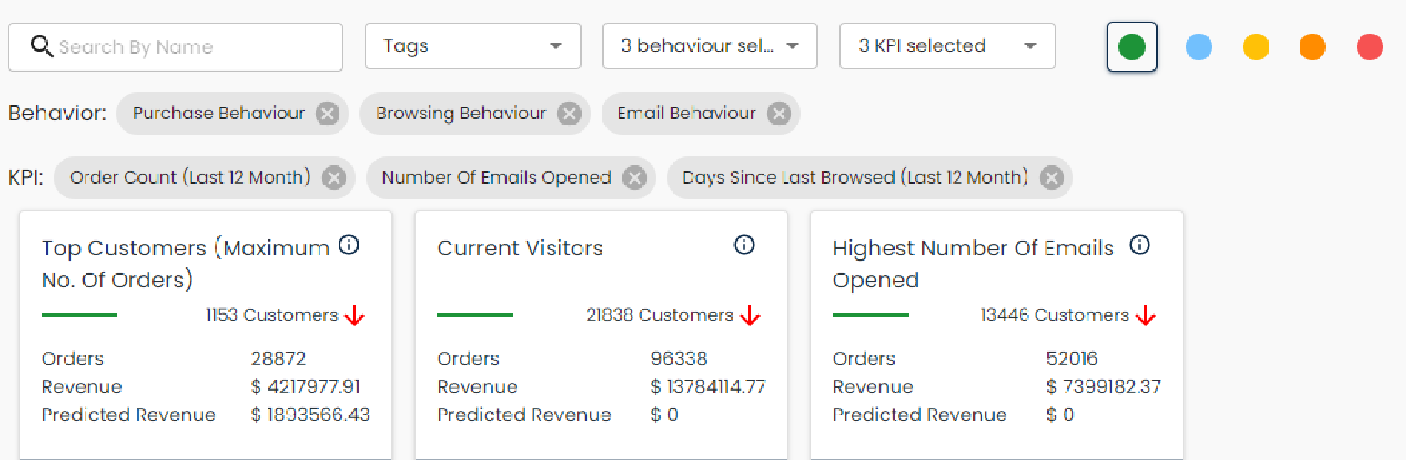Screen dimensions: 1406x460
Task: Remove the Browsing Behaviour filter chip
Action: 569,114
